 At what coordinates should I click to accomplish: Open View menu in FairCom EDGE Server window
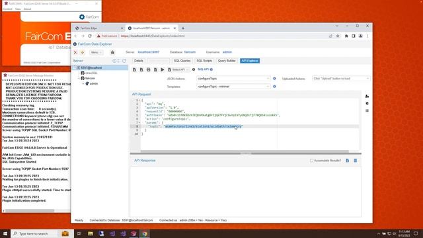point(18,9)
